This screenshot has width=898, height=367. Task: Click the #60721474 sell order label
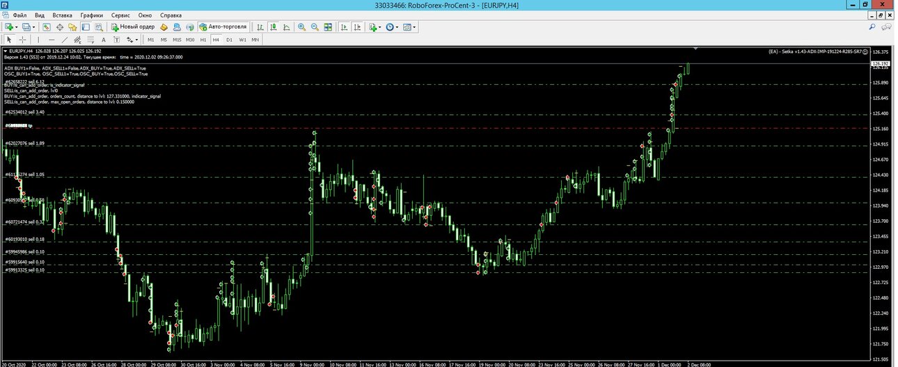24,221
